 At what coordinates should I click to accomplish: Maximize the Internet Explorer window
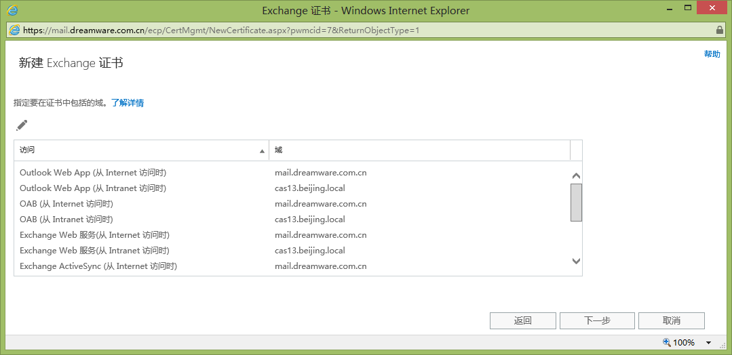point(688,8)
